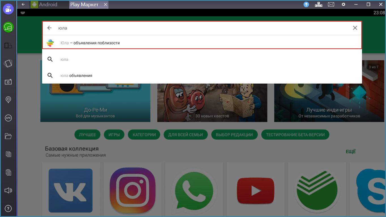Viewport: 386px width, 217px height.
Task: Click the keyboard icon in status bar
Action: click(23, 13)
